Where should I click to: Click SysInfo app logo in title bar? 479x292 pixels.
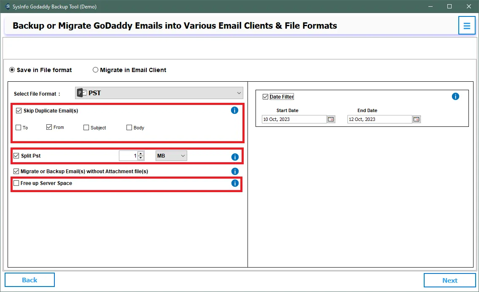click(8, 6)
